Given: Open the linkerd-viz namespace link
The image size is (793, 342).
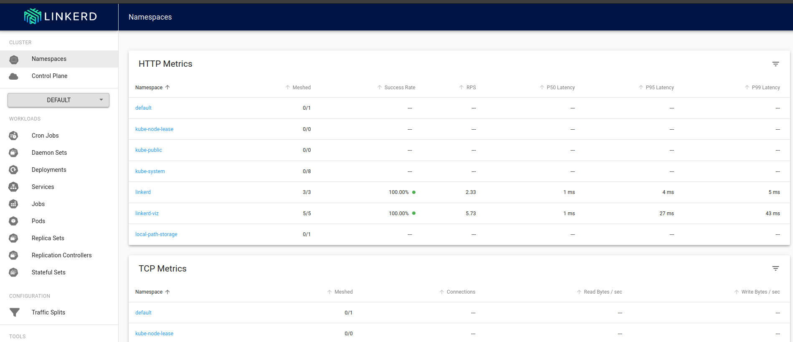Looking at the screenshot, I should [147, 214].
